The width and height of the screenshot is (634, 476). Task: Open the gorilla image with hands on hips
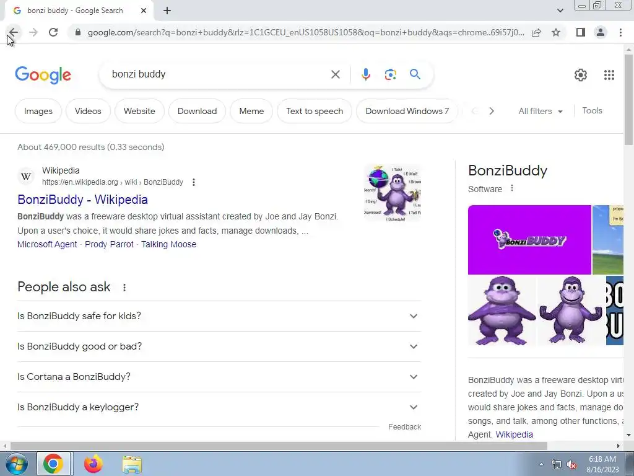tap(502, 311)
